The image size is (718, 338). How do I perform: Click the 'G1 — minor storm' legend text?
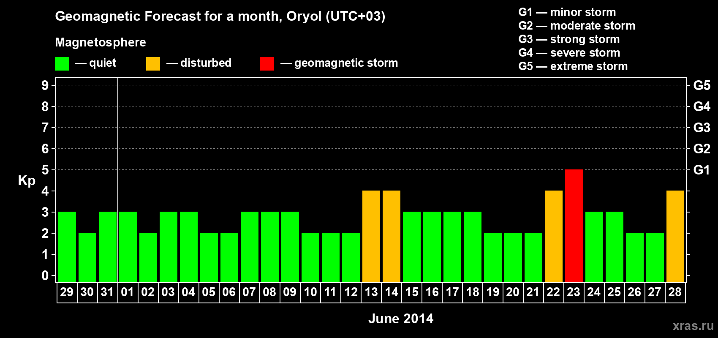pyautogui.click(x=567, y=12)
